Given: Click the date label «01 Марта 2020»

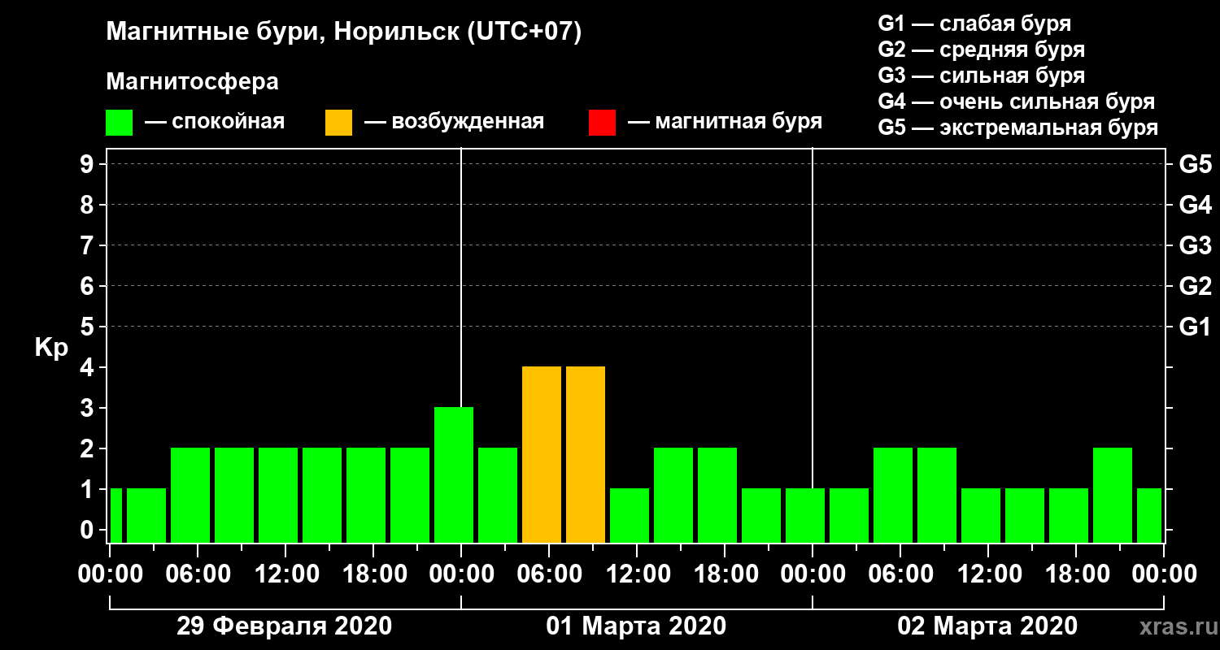Looking at the screenshot, I should (x=636, y=626).
